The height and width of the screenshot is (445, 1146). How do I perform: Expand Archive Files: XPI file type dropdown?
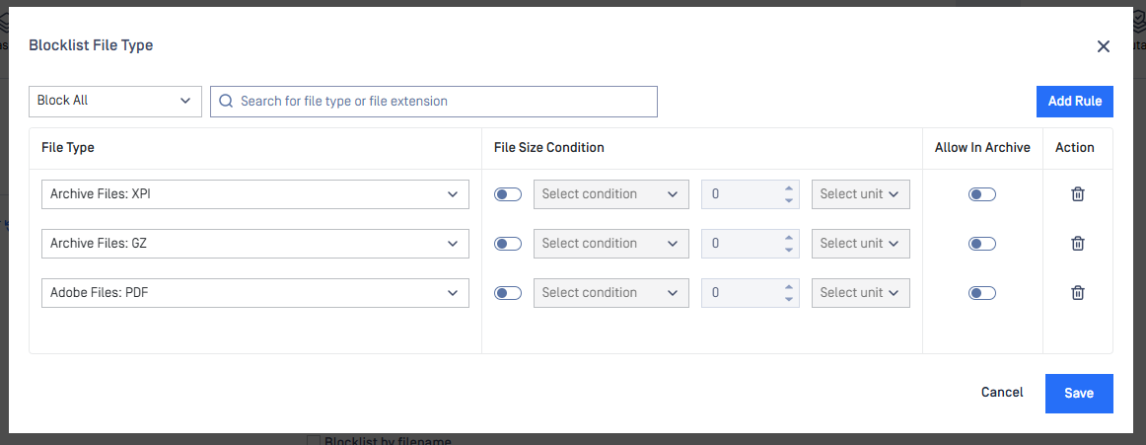pyautogui.click(x=254, y=194)
